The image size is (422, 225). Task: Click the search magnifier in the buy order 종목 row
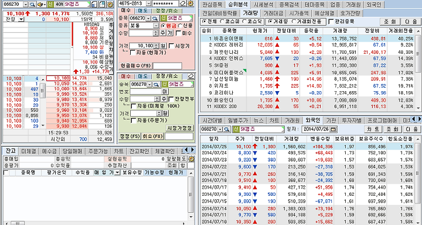pos(155,18)
